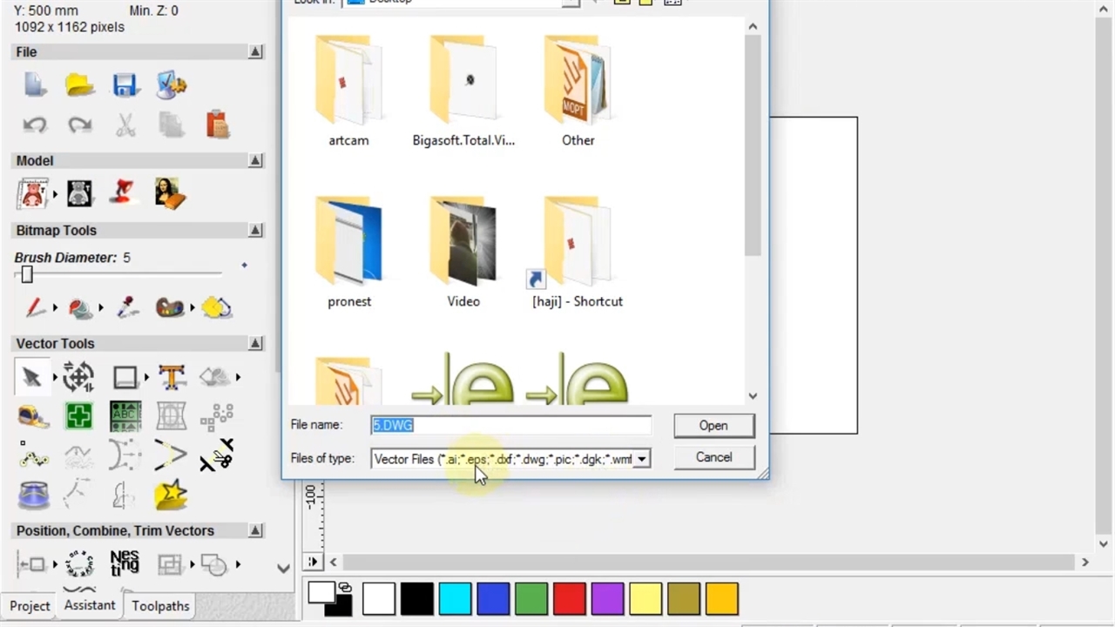Viewport: 1115px width, 627px height.
Task: Click the File name text field
Action: pos(510,425)
